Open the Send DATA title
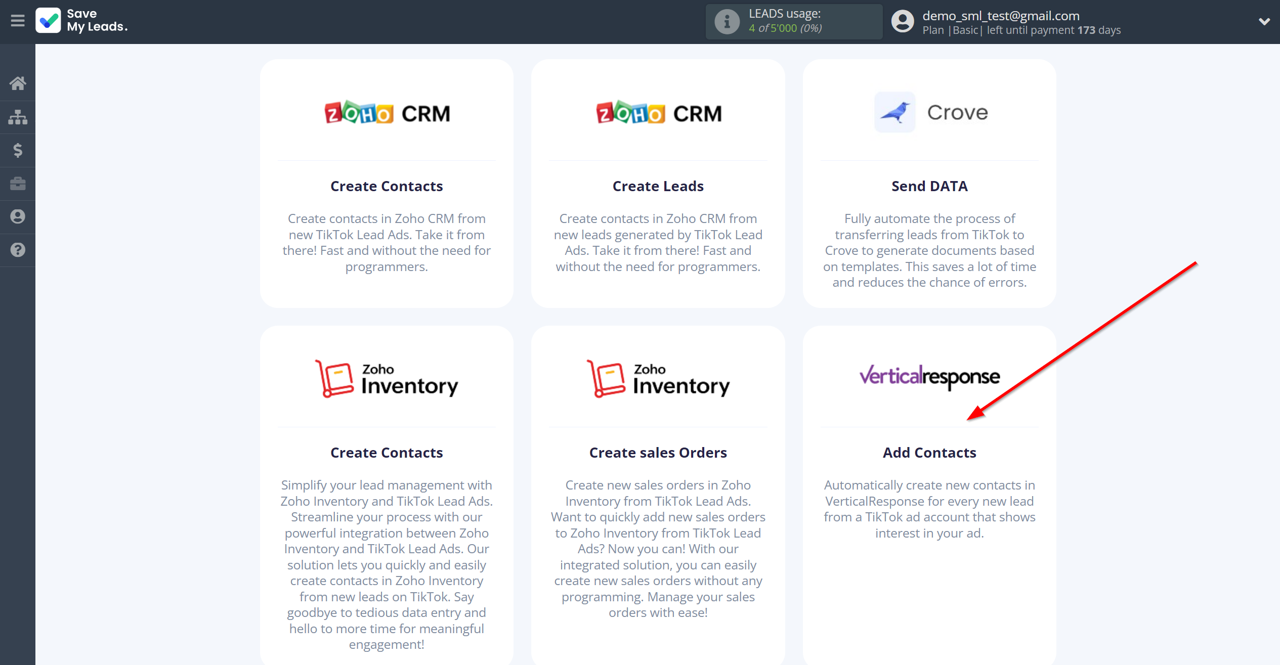This screenshot has width=1280, height=665. coord(930,186)
